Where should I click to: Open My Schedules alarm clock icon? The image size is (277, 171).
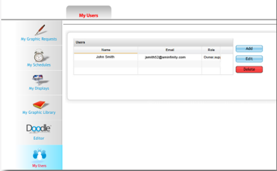[x=39, y=55]
